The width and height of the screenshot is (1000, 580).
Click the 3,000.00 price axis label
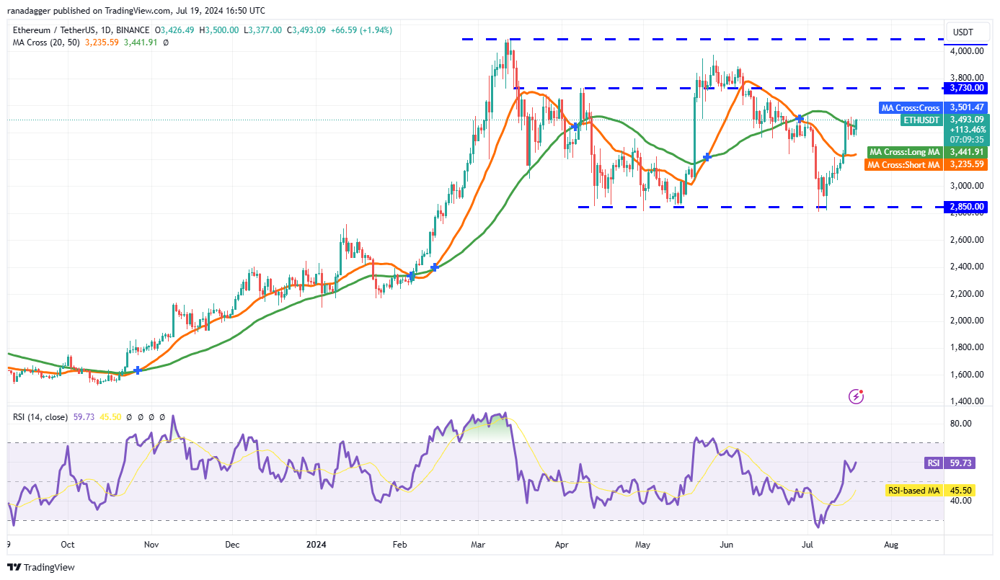(968, 186)
